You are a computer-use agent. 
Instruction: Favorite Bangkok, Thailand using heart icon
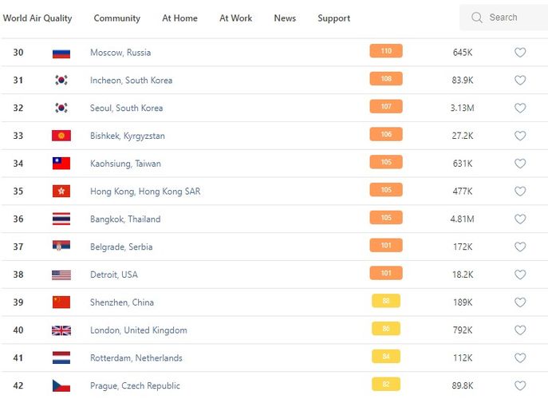(520, 219)
